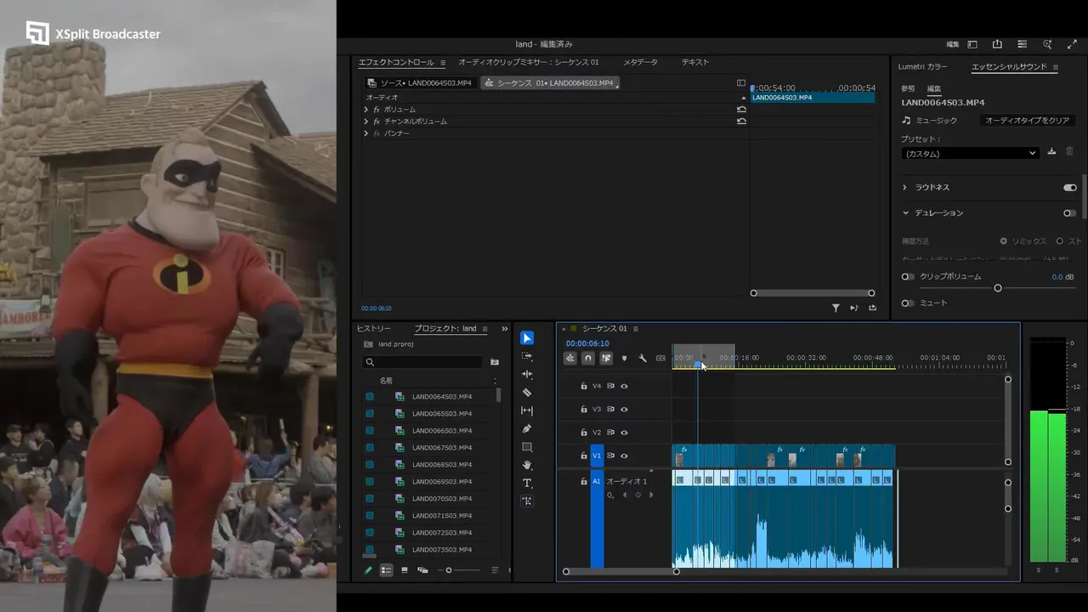The width and height of the screenshot is (1088, 612).
Task: Click New Bin icon in project panel
Action: click(x=495, y=362)
